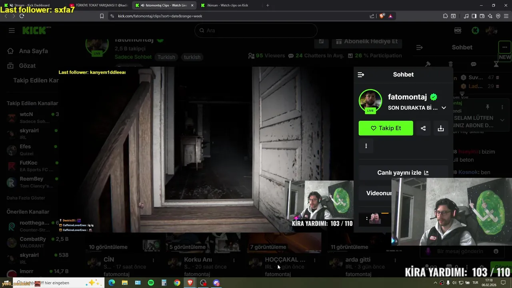Image resolution: width=512 pixels, height=288 pixels.
Task: Open Brave Leo AI sparkle icon
Action: pos(490,16)
